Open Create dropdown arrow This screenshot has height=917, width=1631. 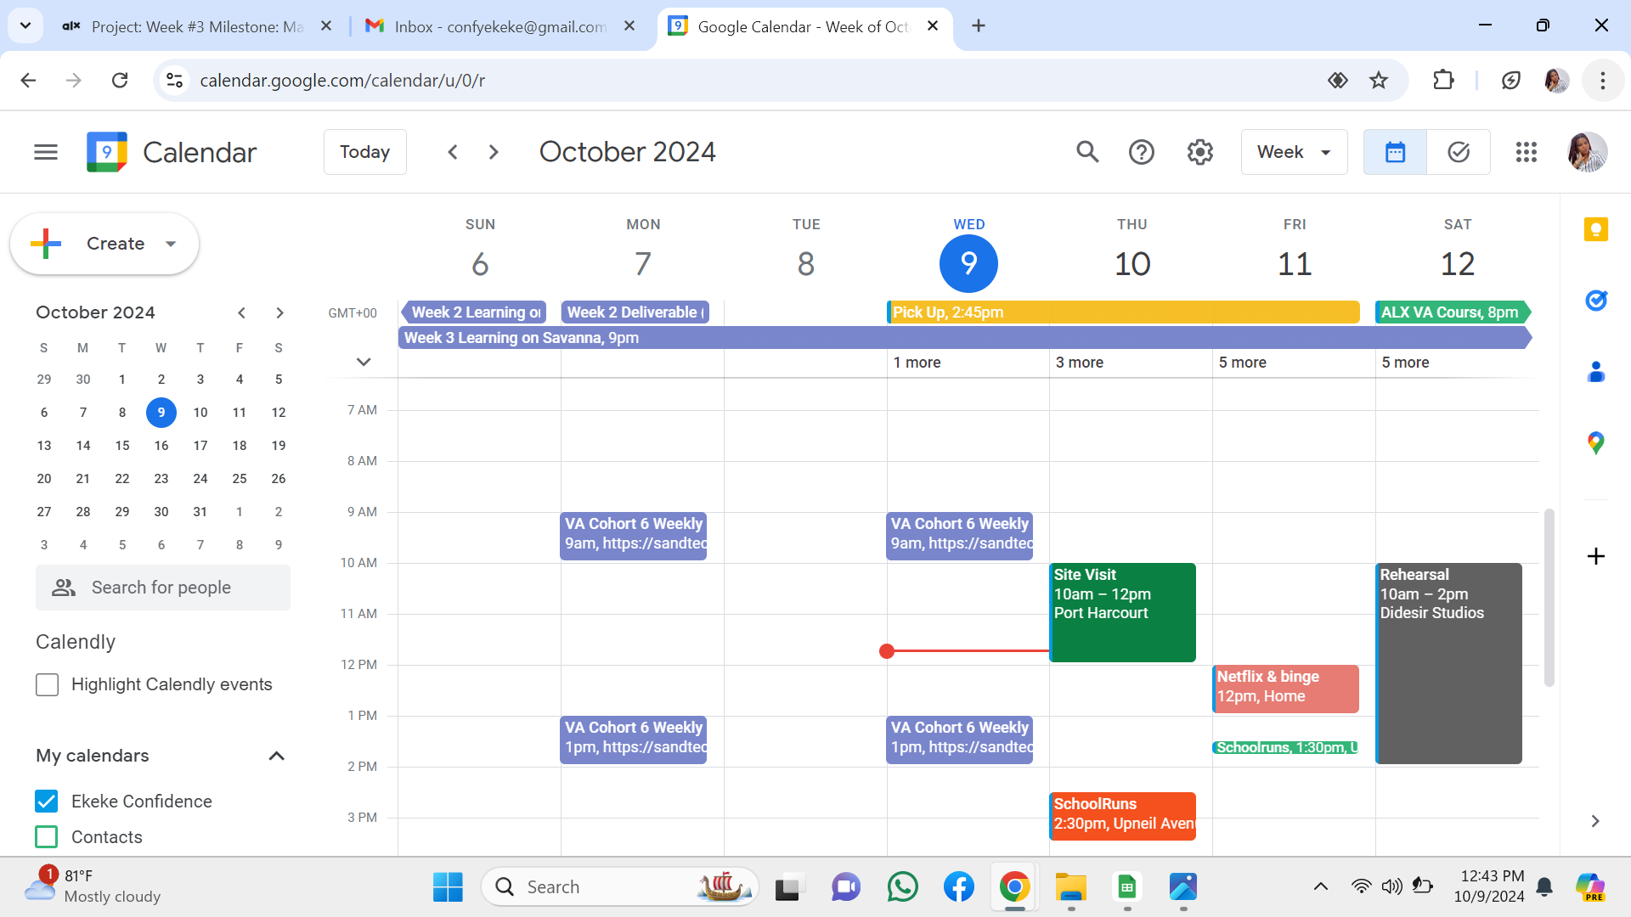[171, 244]
